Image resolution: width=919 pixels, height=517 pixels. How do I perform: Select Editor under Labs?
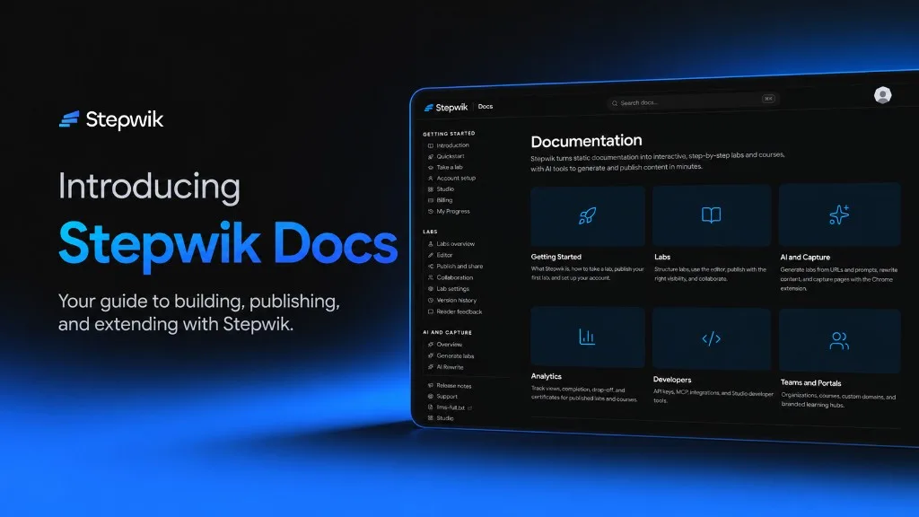point(444,256)
